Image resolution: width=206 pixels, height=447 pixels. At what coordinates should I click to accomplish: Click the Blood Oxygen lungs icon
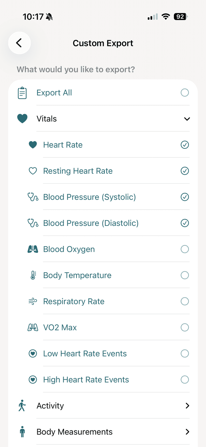coord(33,249)
